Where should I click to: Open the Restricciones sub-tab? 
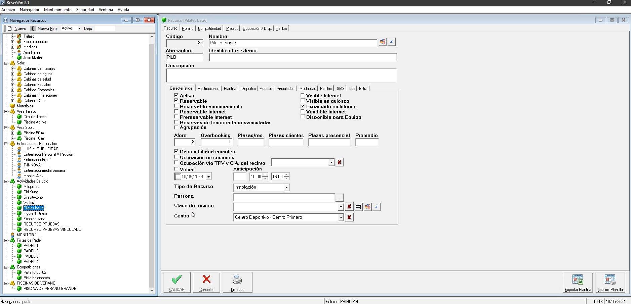(208, 89)
